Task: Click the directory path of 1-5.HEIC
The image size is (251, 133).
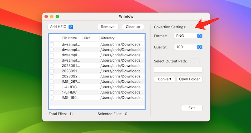Action: click(122, 92)
